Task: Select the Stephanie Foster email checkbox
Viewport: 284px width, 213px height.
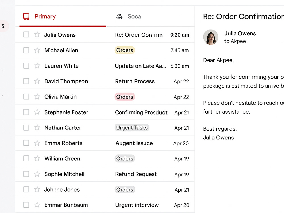Action: point(26,112)
